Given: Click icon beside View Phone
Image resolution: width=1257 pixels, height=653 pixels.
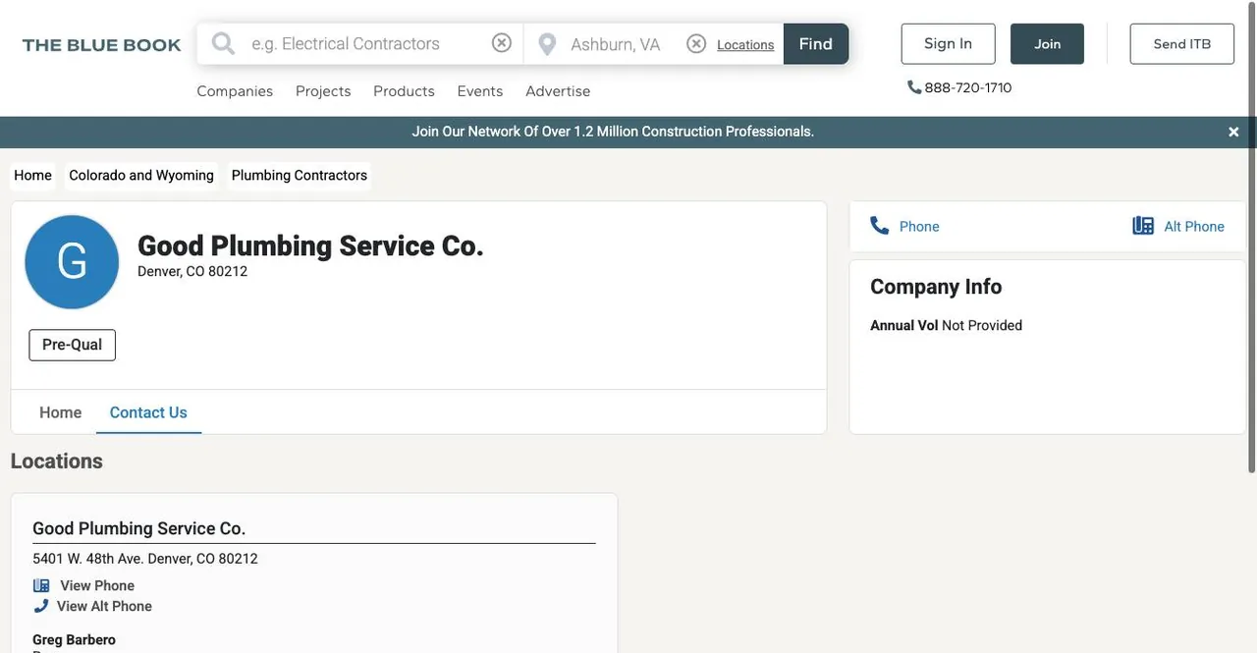Looking at the screenshot, I should [41, 585].
